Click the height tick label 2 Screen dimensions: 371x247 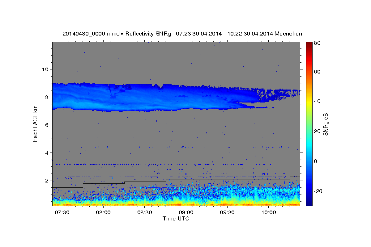coord(47,181)
